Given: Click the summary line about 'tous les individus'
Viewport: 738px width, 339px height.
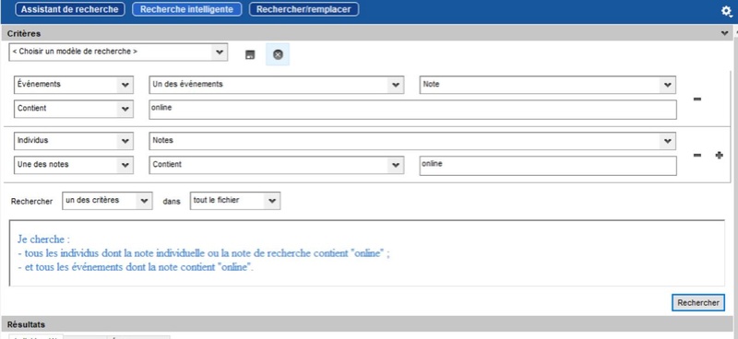Looking at the screenshot, I should pos(204,254).
